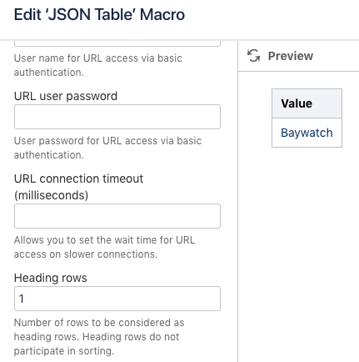Click empty preview area below the Baywatch table
The image size is (359, 362).
tap(299, 250)
